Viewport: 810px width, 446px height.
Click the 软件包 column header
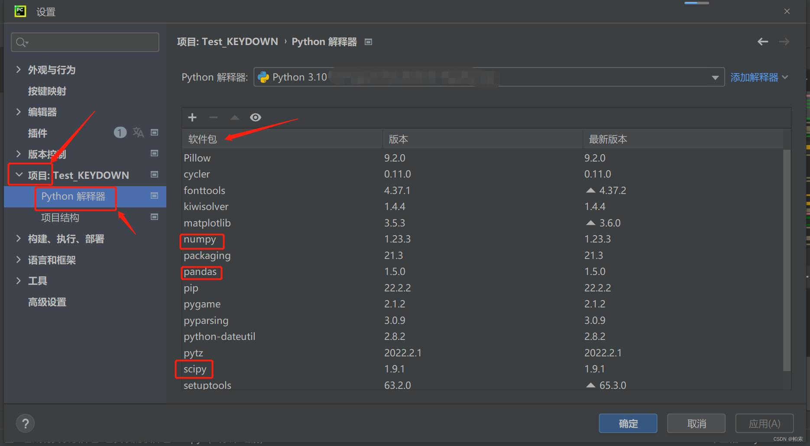pyautogui.click(x=282, y=139)
